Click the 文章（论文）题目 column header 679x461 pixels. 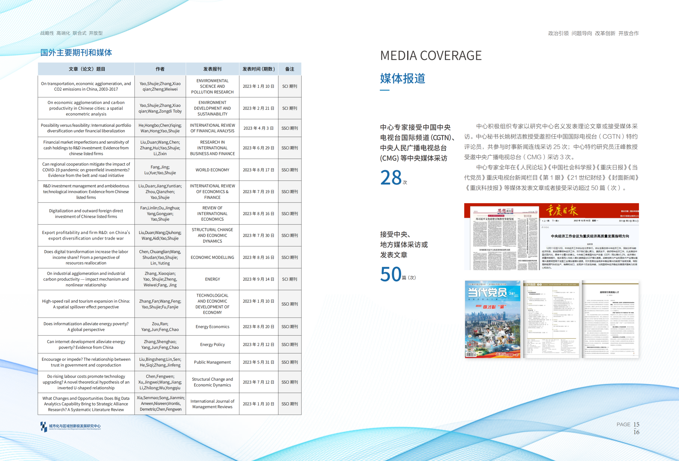pyautogui.click(x=87, y=69)
